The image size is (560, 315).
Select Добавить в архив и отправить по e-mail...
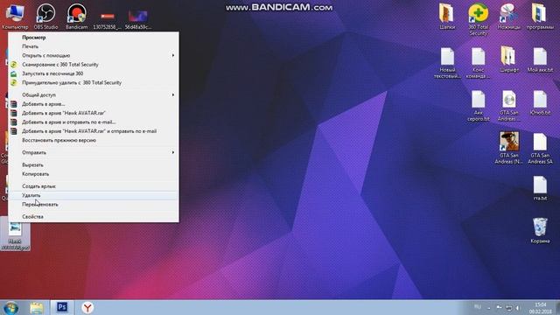[94, 122]
